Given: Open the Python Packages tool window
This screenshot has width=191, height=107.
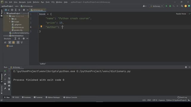Looking at the screenshot, I should (x=53, y=97).
